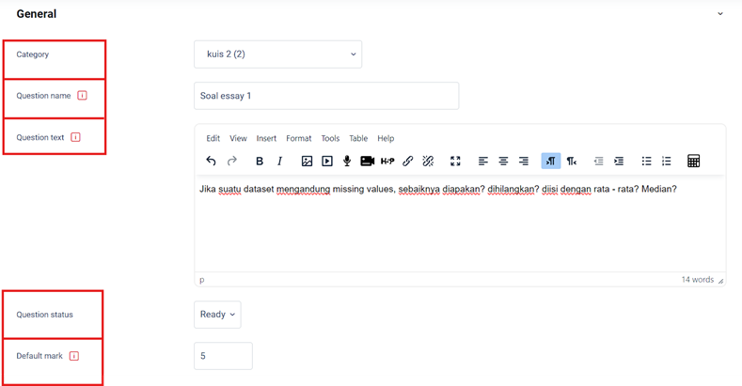The width and height of the screenshot is (742, 386).
Task: Align text left
Action: coord(482,162)
